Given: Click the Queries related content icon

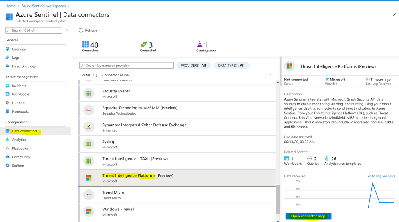Looking at the screenshot, I should coord(310,159).
